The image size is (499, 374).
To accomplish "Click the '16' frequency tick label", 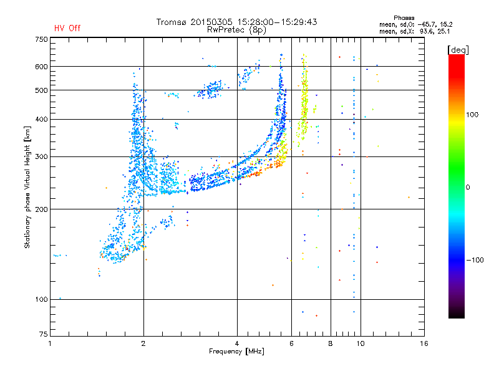I will point(424,343).
